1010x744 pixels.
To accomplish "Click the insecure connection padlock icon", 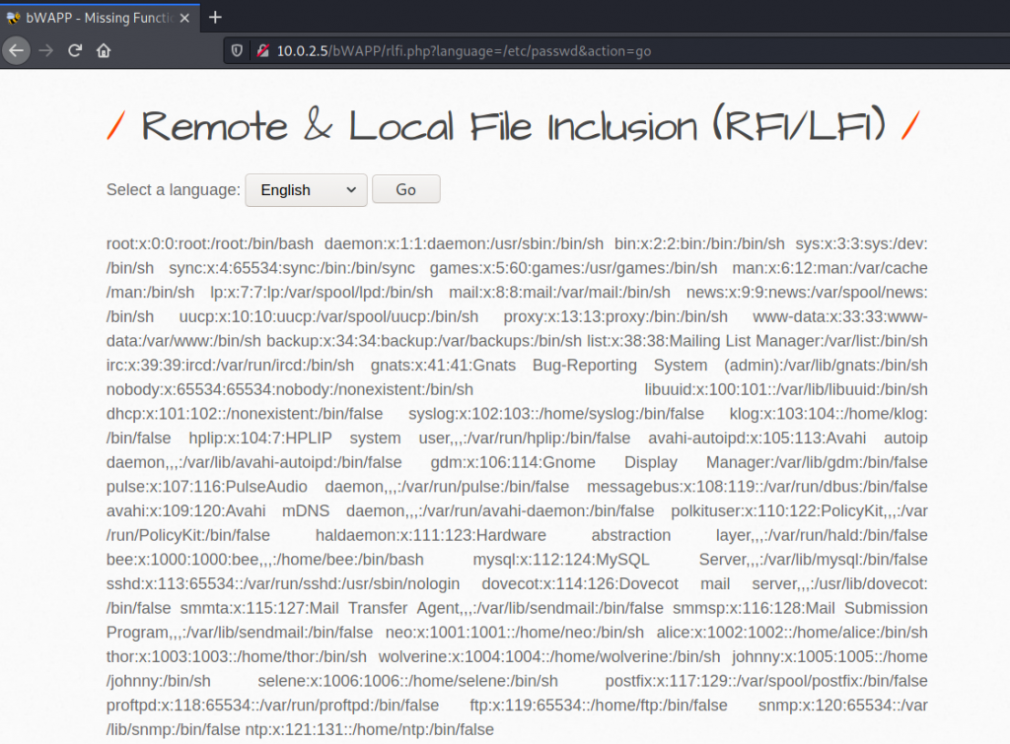I will tap(262, 50).
